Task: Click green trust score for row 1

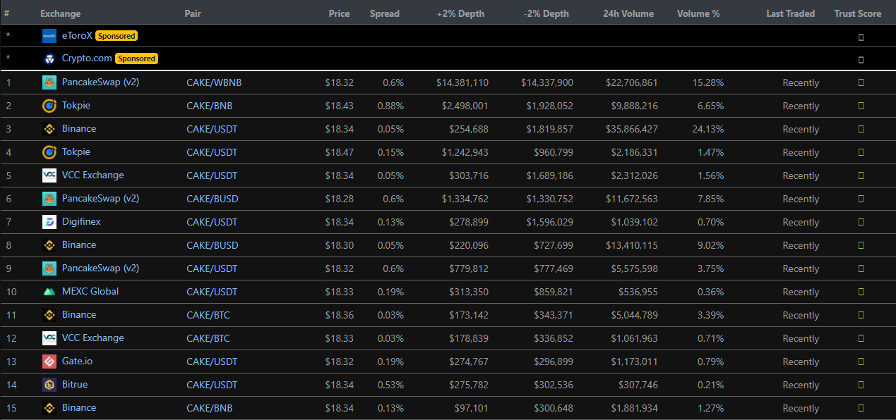Action: pyautogui.click(x=861, y=83)
